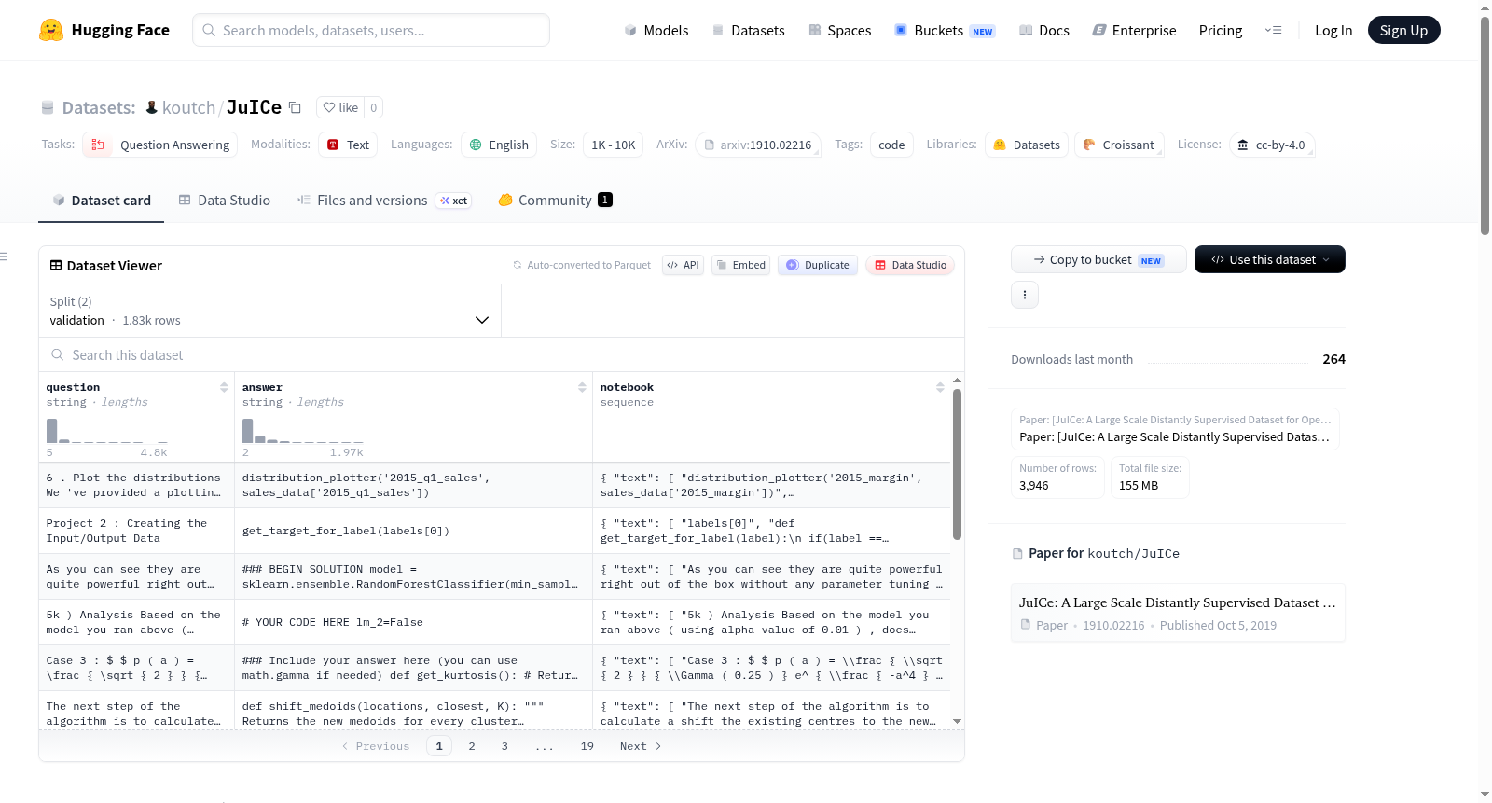Switch to the Data Studio tab

pos(225,200)
